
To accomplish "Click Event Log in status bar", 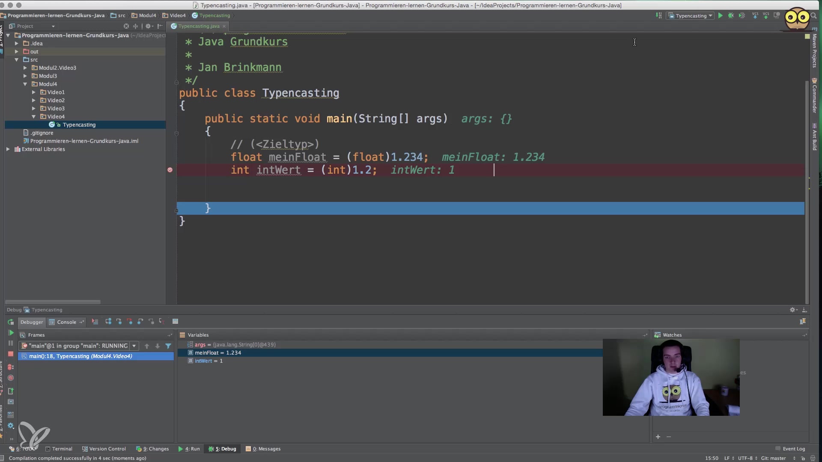I will coord(793,449).
